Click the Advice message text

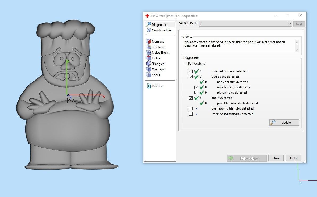pos(235,44)
